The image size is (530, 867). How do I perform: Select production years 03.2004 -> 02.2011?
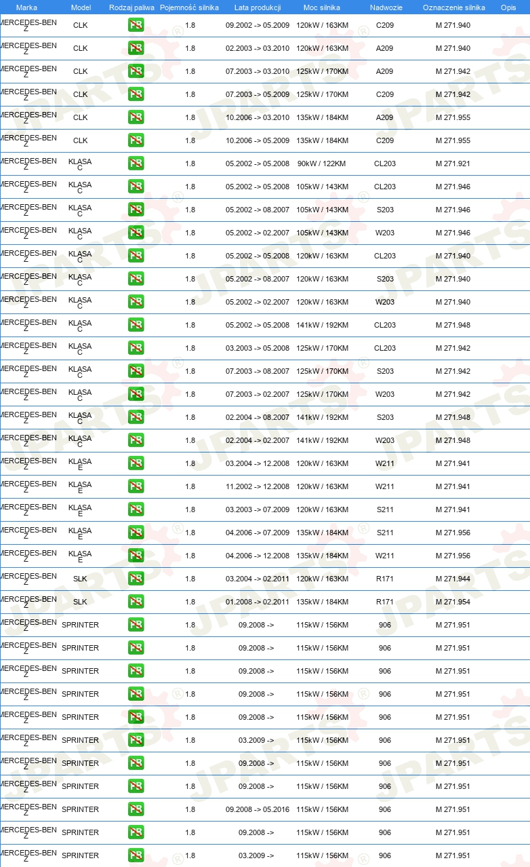[x=258, y=579]
